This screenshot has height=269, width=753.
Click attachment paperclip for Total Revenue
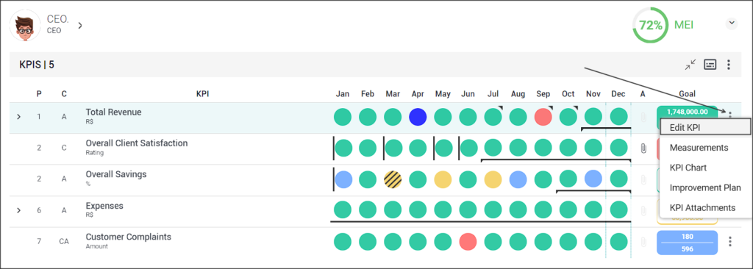(643, 117)
